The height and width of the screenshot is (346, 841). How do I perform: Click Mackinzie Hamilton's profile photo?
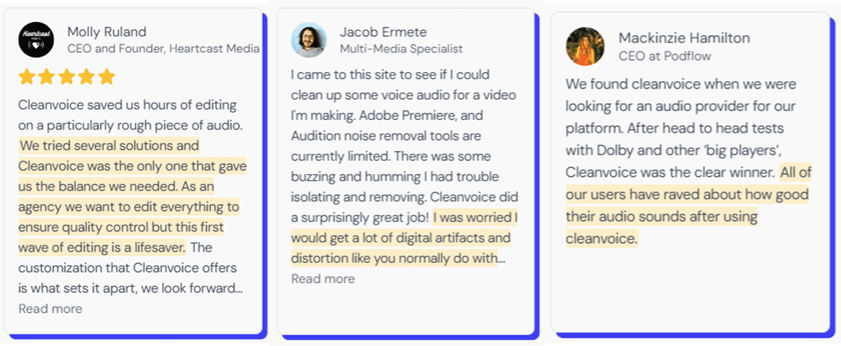585,46
